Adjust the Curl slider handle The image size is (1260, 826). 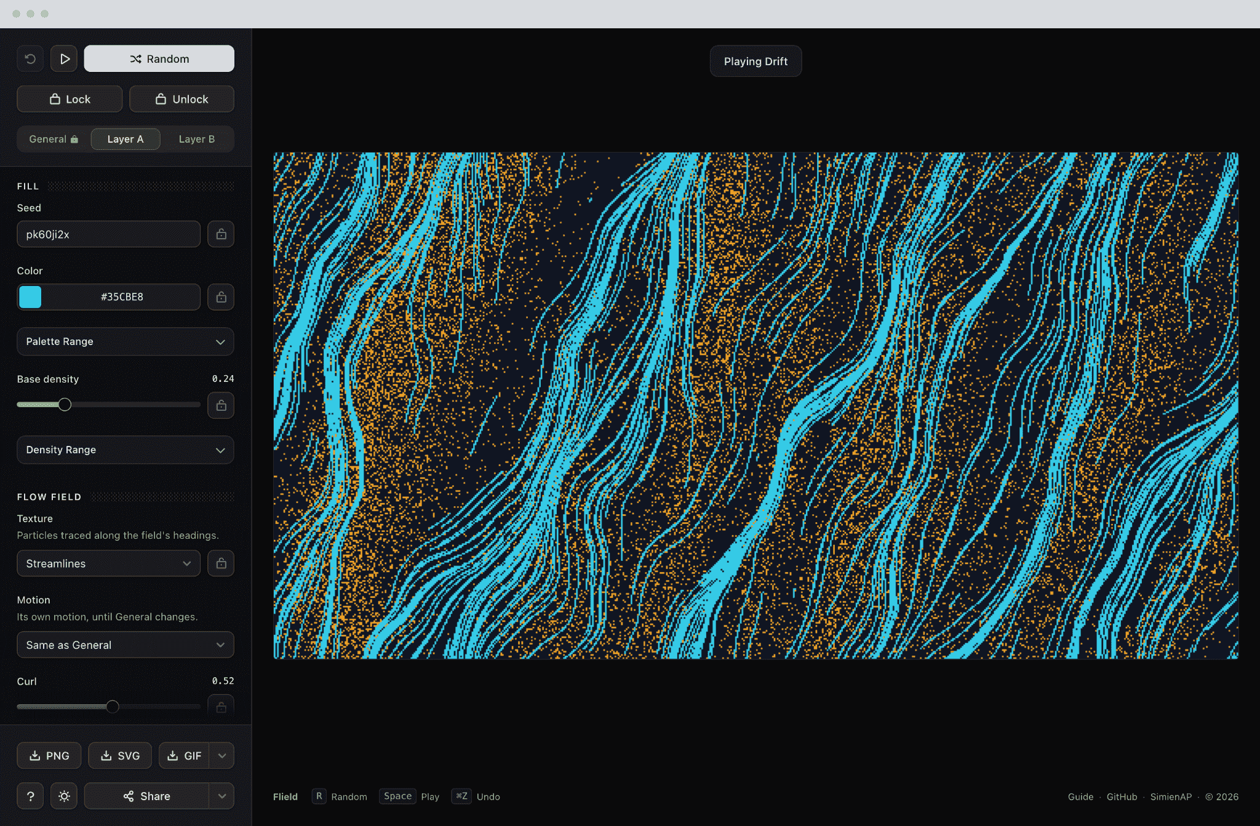[x=112, y=707]
